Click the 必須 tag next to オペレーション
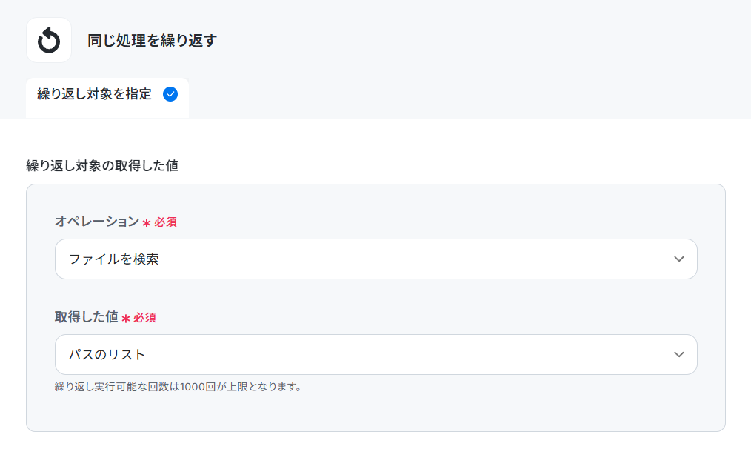Screen dimensions: 751x449 pos(165,222)
